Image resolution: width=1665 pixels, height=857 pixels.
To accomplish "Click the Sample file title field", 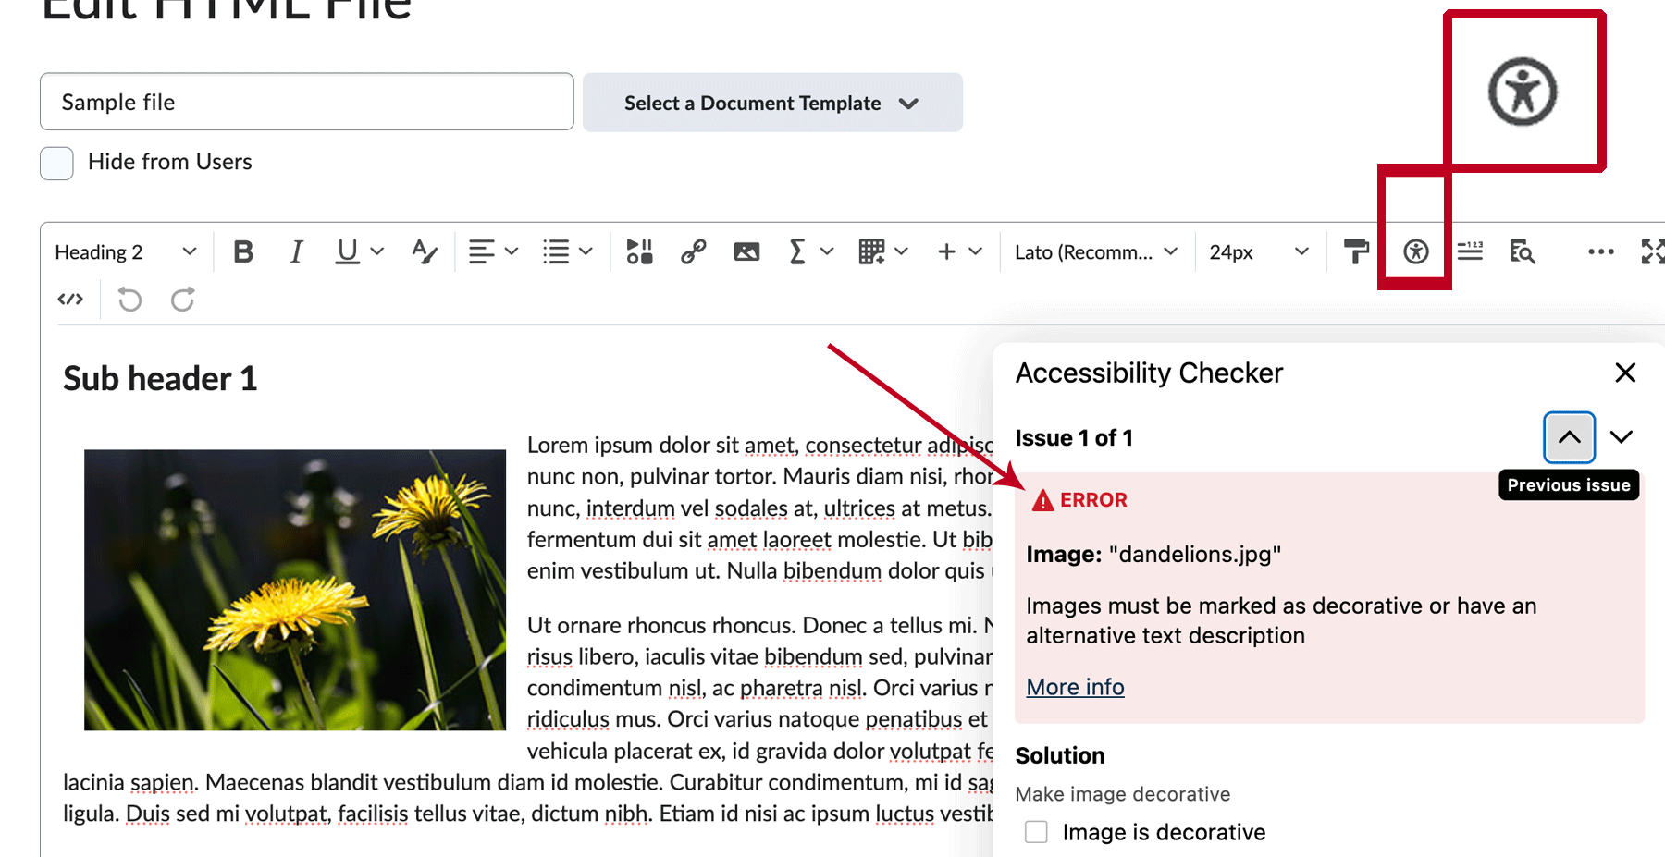I will tap(307, 102).
